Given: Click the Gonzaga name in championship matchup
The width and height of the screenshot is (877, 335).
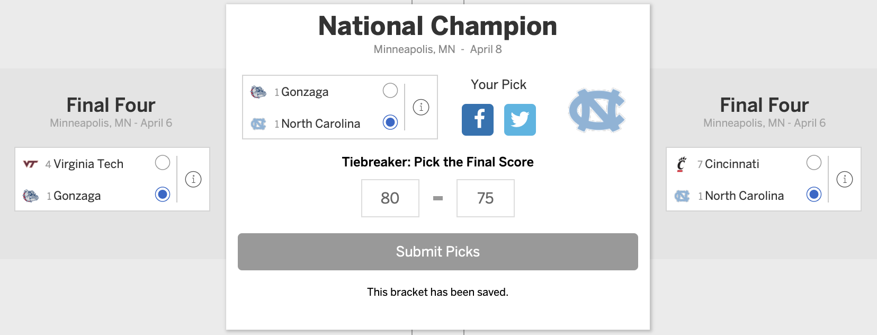Looking at the screenshot, I should 305,92.
